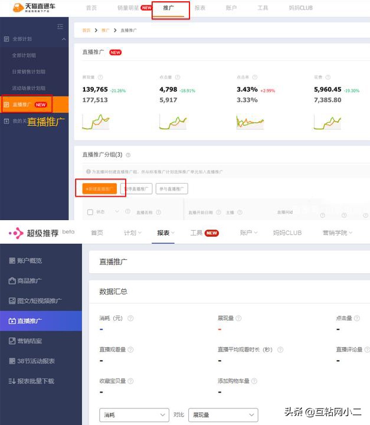
Task: Click help icon beside 直播开始日期 column
Action: (x=219, y=212)
